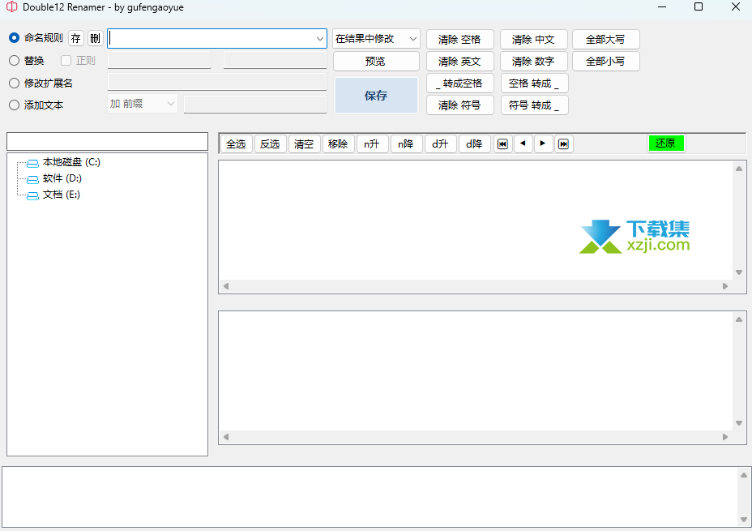
Task: Click the next item arrow icon
Action: [543, 143]
